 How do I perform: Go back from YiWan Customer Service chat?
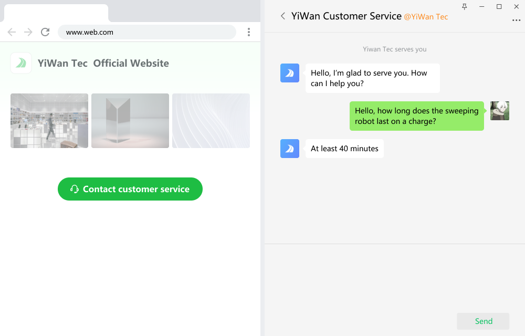(x=283, y=16)
